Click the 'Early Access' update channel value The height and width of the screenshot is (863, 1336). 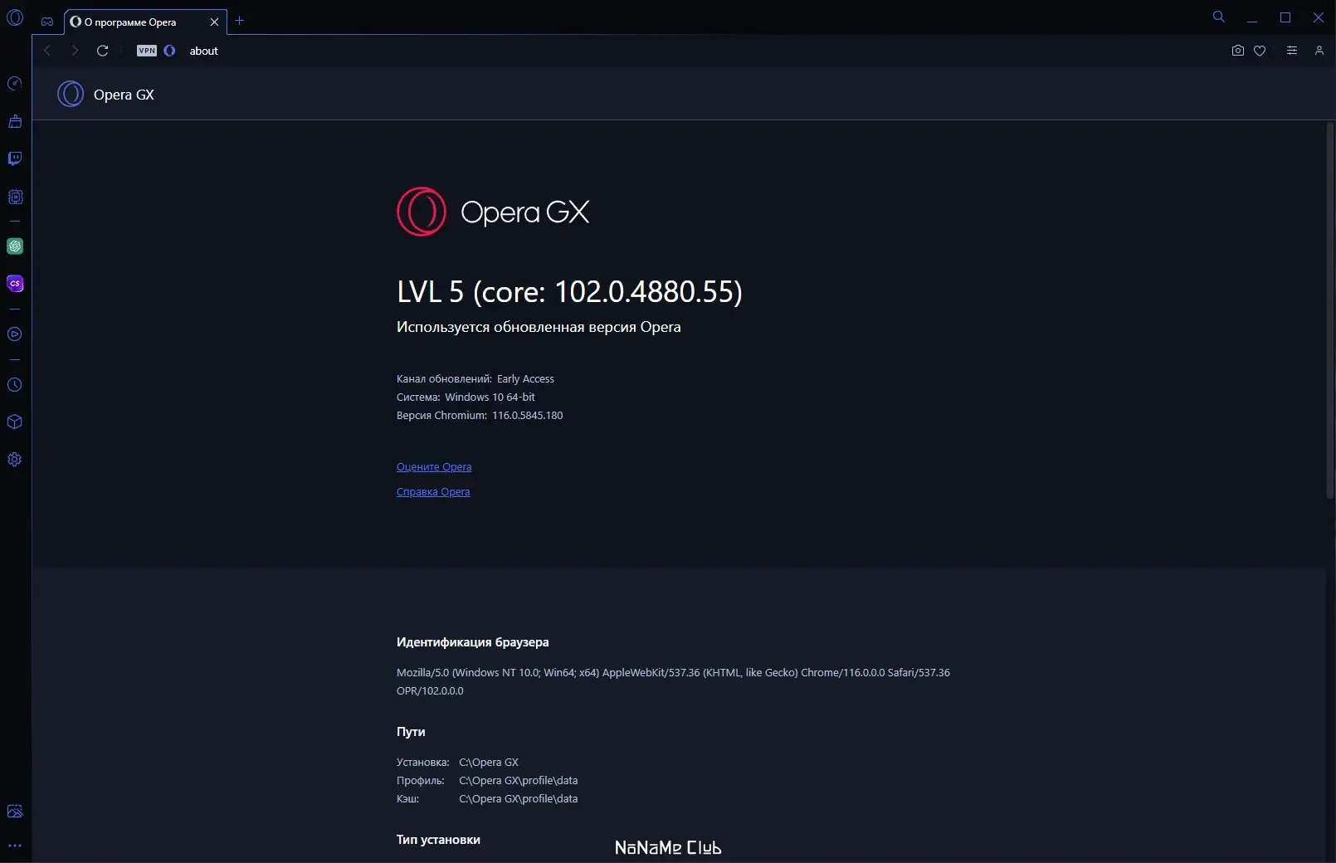click(525, 378)
